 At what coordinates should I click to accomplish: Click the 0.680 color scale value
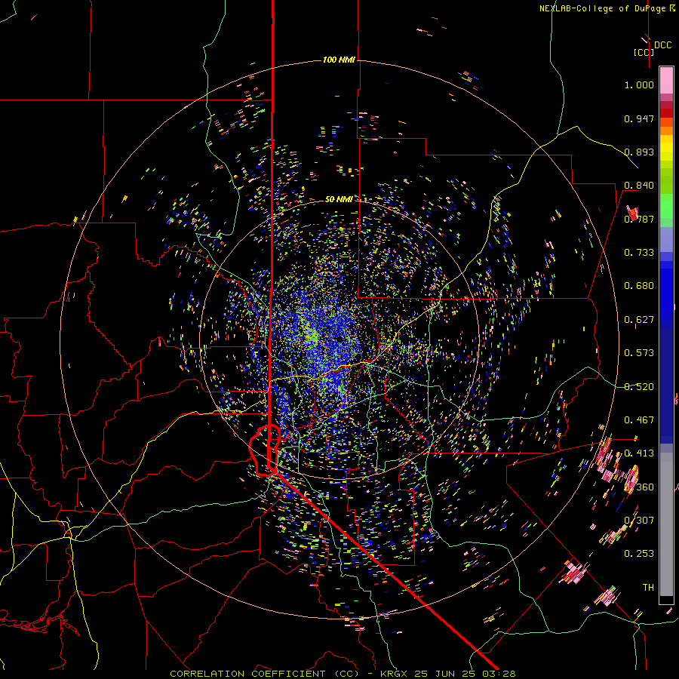coord(639,286)
